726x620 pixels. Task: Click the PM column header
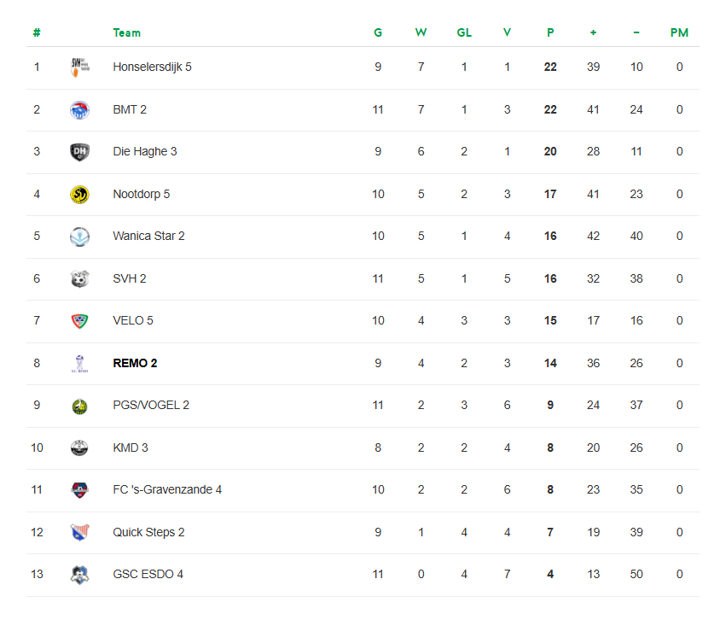pos(679,32)
